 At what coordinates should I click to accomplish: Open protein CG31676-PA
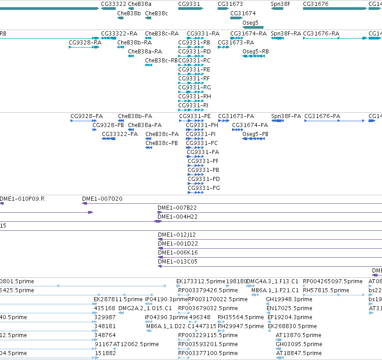(x=322, y=116)
